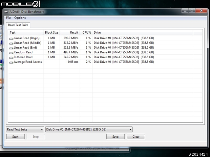Select the Buffered Read row label
This screenshot has width=210, height=157.
23,57
